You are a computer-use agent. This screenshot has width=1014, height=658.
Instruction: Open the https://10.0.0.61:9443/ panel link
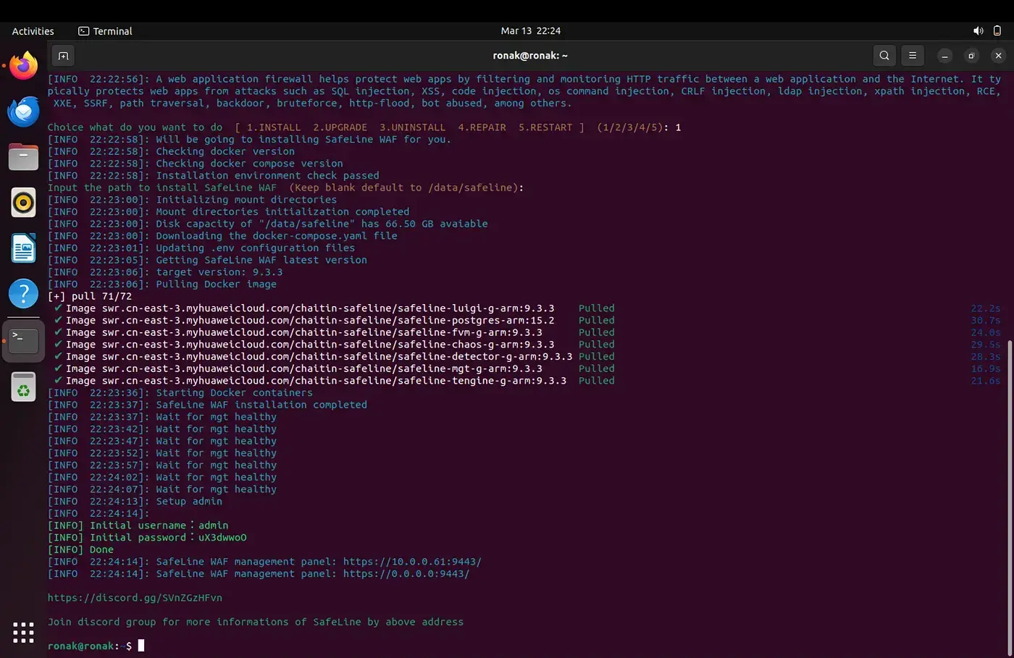[x=412, y=562]
